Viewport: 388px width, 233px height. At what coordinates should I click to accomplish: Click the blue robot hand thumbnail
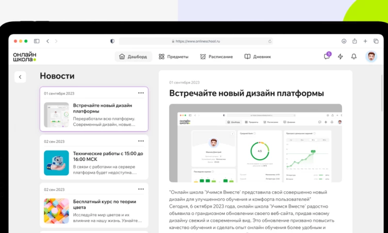click(x=56, y=163)
